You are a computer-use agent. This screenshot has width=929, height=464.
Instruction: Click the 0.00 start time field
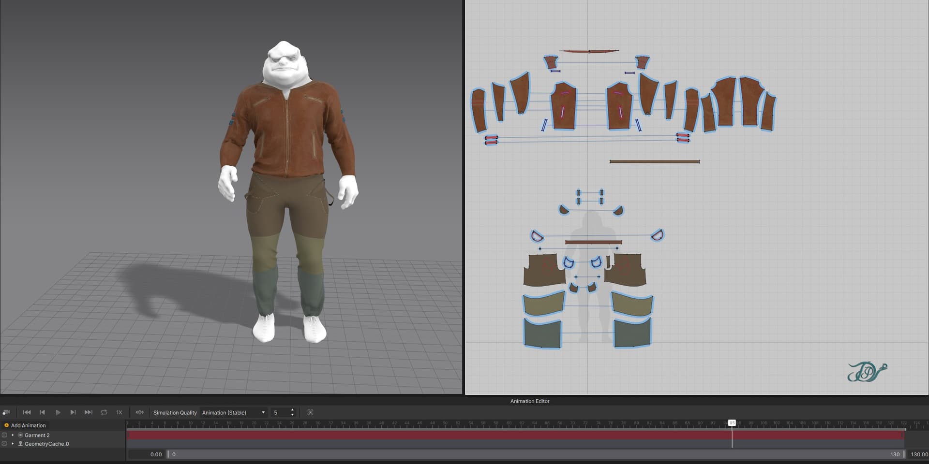146,454
